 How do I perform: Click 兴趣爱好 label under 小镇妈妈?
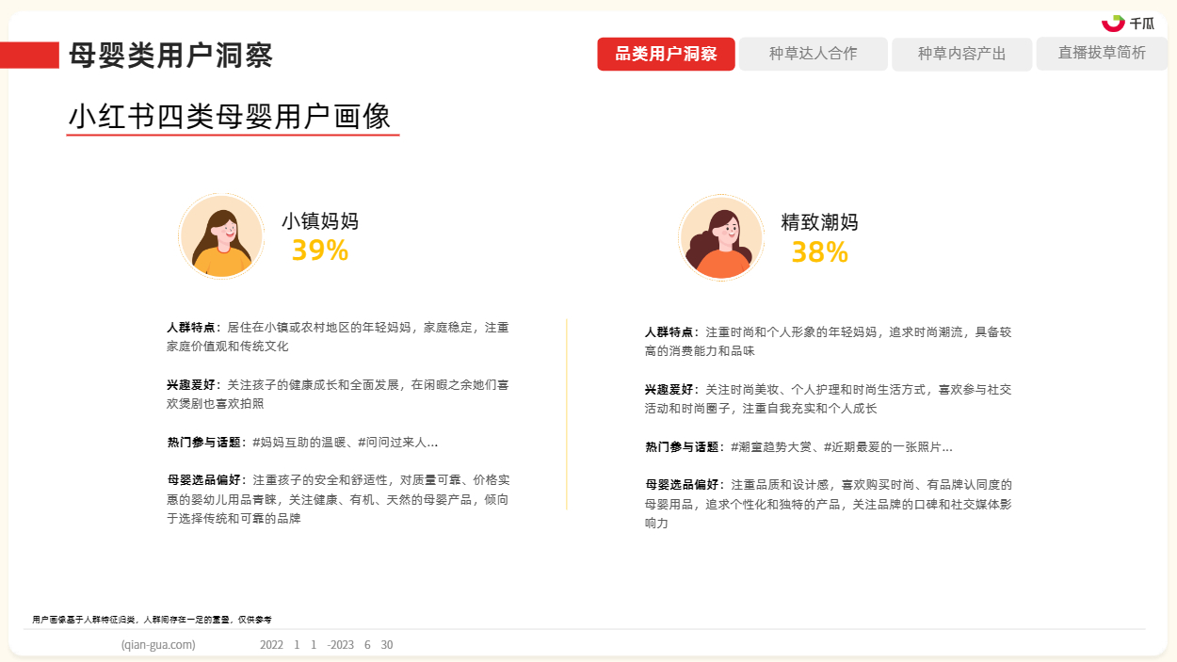click(x=194, y=385)
